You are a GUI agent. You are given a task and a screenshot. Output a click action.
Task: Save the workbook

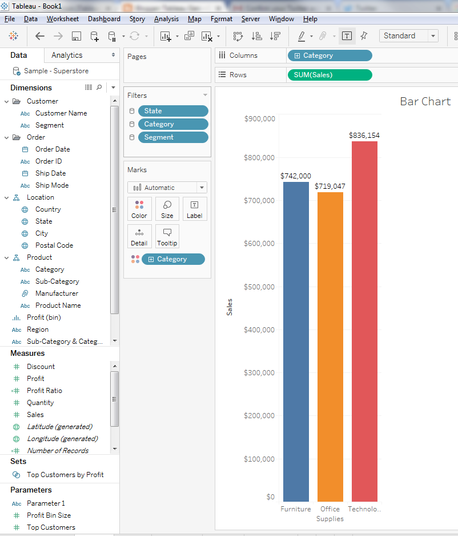coord(76,35)
